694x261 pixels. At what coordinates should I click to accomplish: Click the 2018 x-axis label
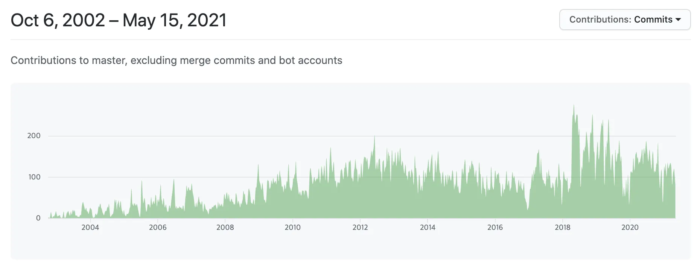563,227
